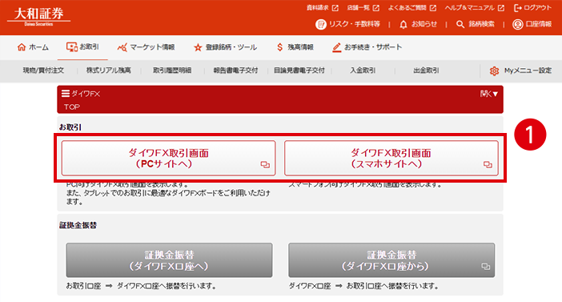The image size is (562, 302).
Task: Select 出金取引 in the submenu
Action: click(x=426, y=70)
